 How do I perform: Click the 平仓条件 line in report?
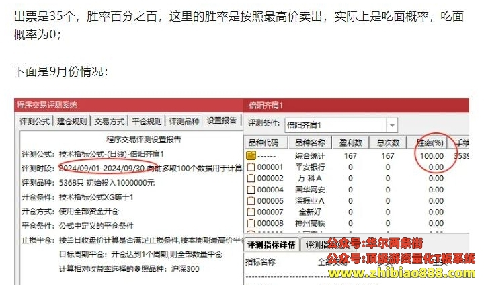click(77, 226)
